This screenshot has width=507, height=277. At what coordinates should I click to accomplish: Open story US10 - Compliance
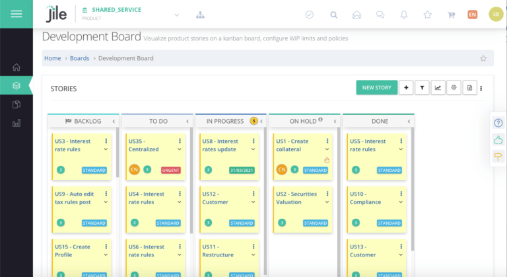click(x=365, y=198)
